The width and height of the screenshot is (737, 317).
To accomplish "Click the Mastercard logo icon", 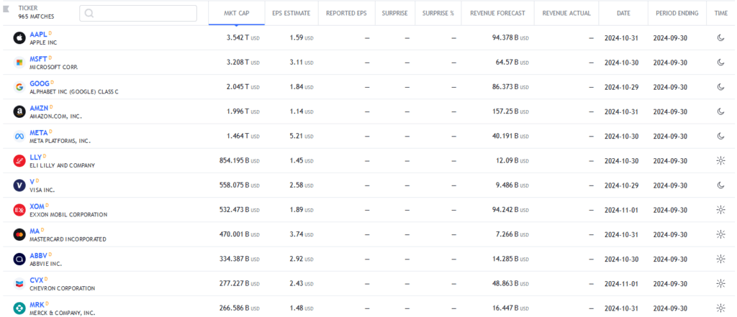I will (x=19, y=234).
